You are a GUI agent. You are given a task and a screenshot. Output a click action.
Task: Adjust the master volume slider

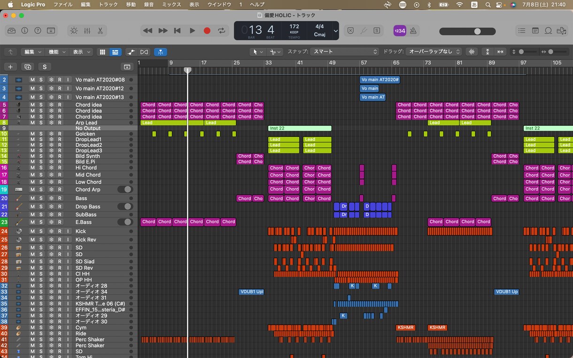[467, 31]
